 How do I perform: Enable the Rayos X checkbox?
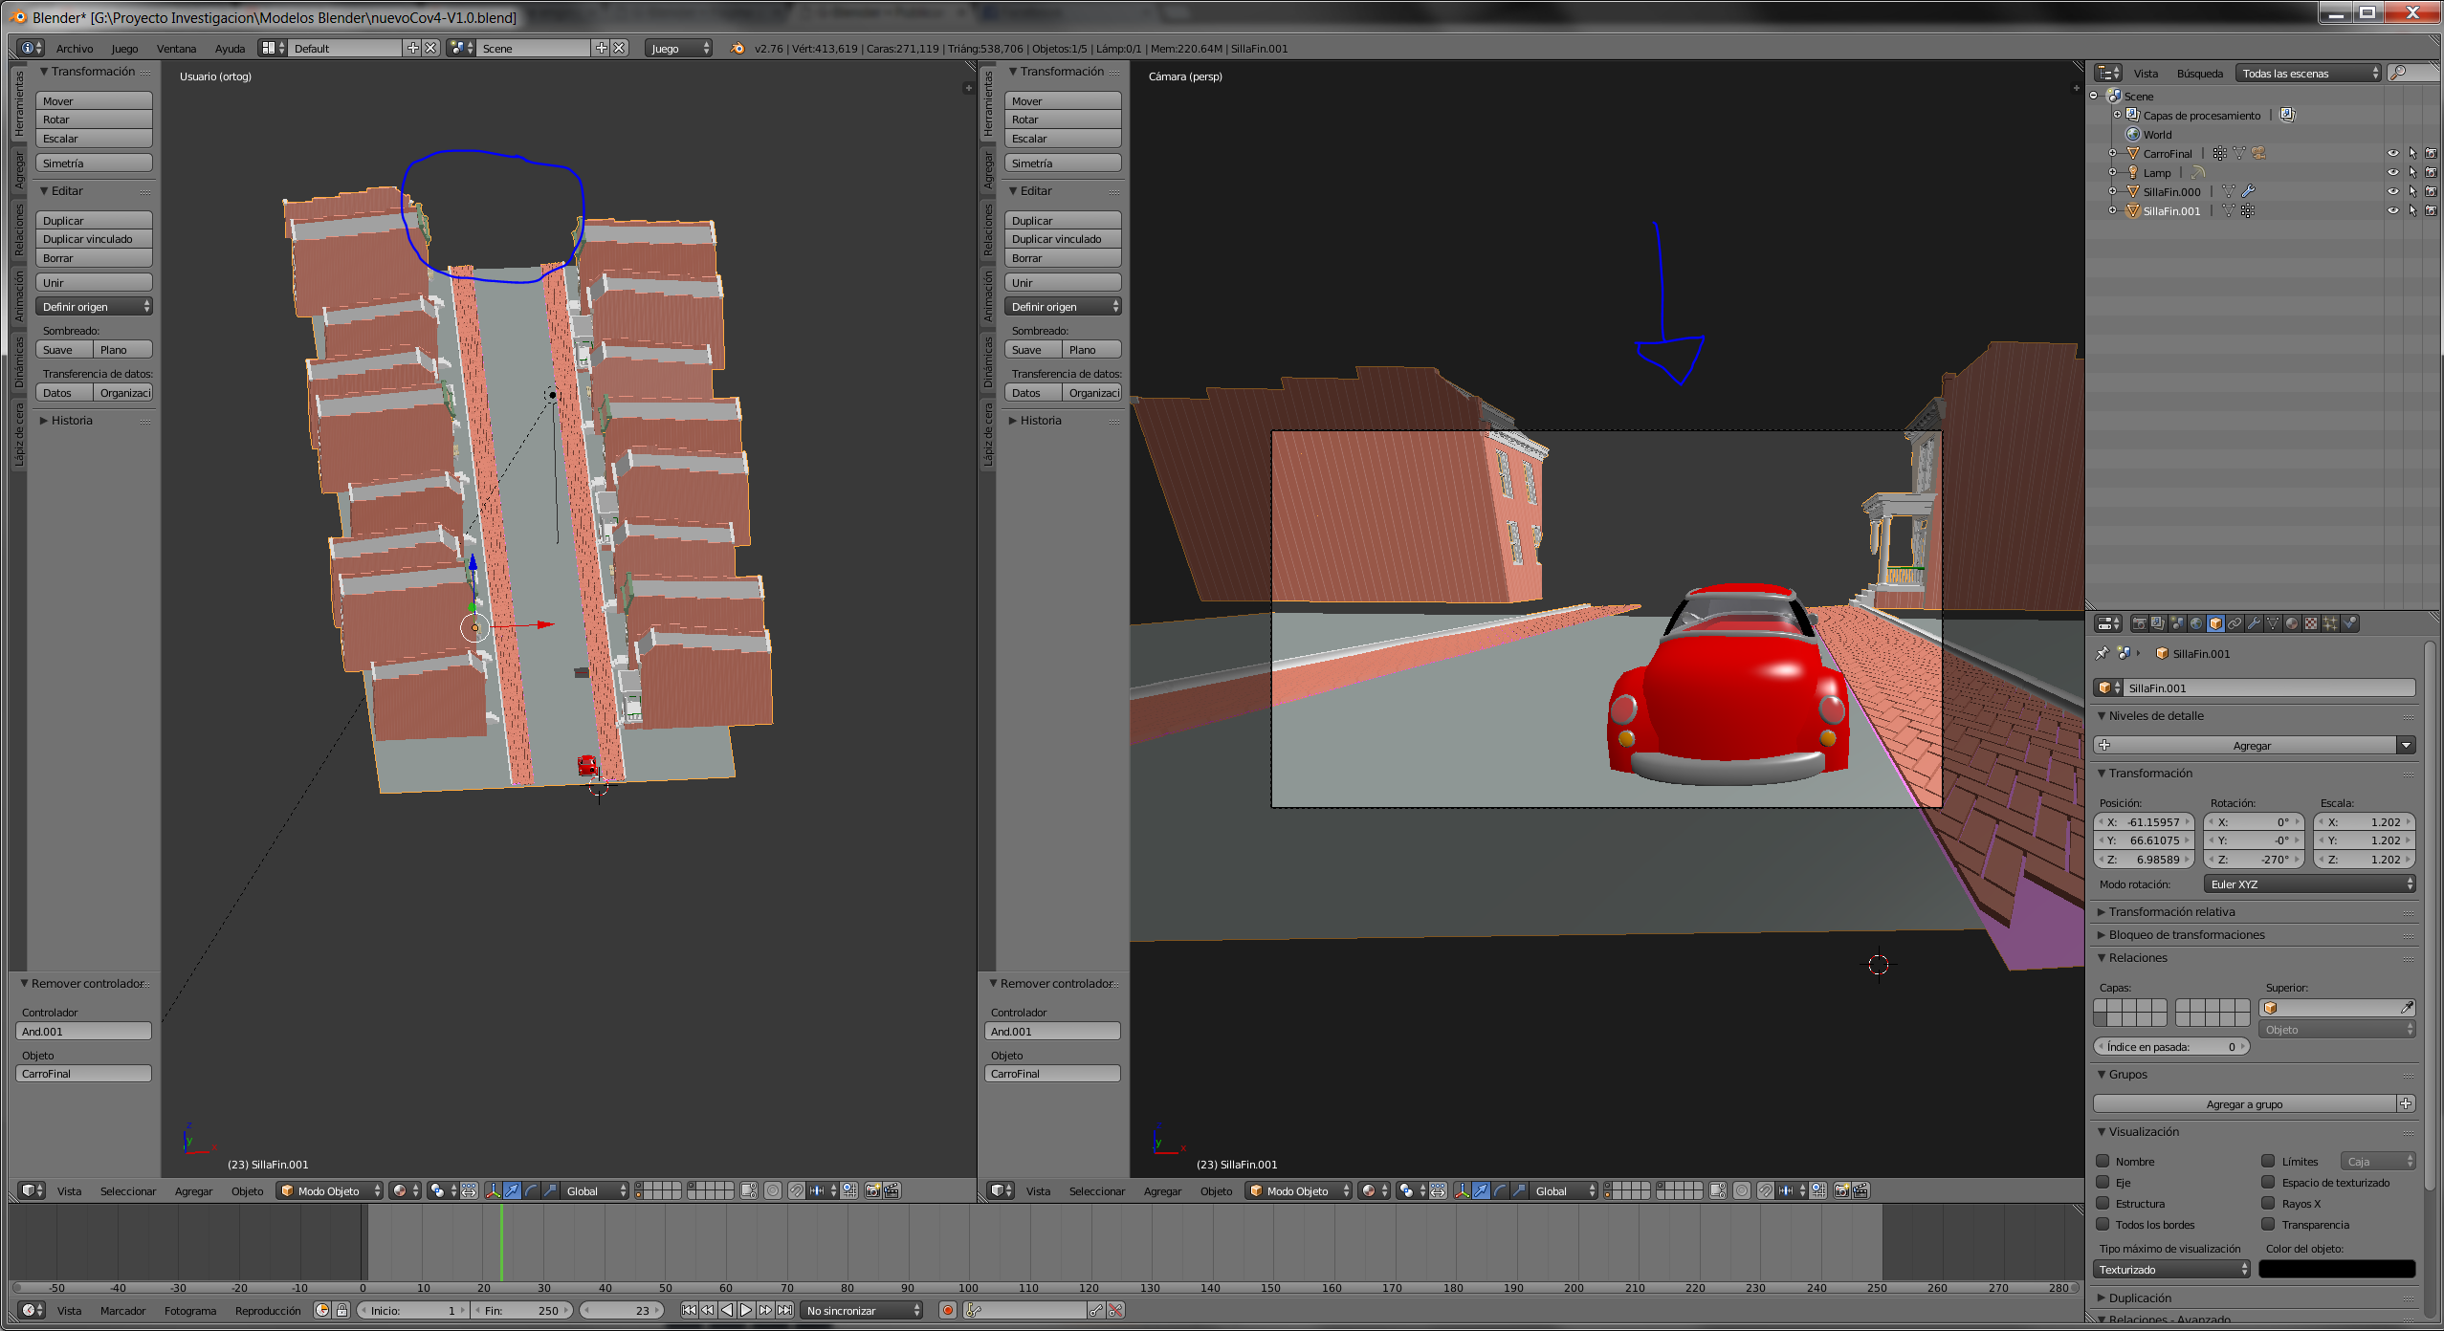pyautogui.click(x=2268, y=1203)
